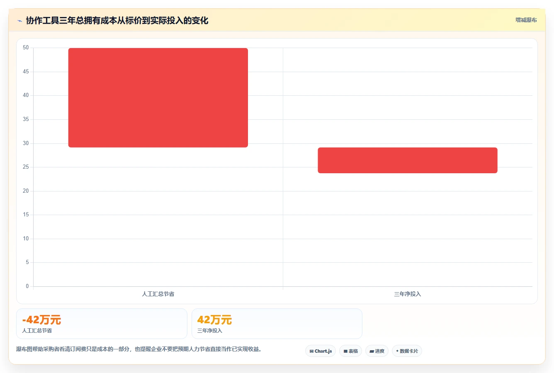Click the red 三年净投入 waterfall bar
Viewport: 554px width, 373px height.
tap(408, 160)
